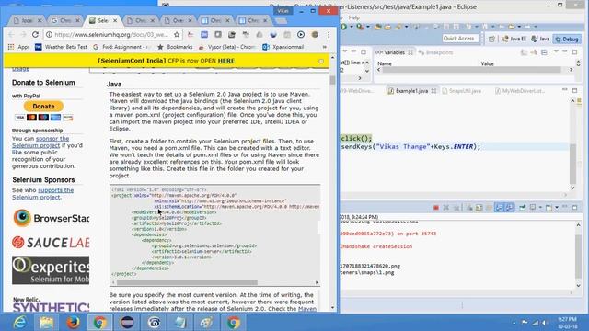Maximize the Variables view panel

point(574,52)
